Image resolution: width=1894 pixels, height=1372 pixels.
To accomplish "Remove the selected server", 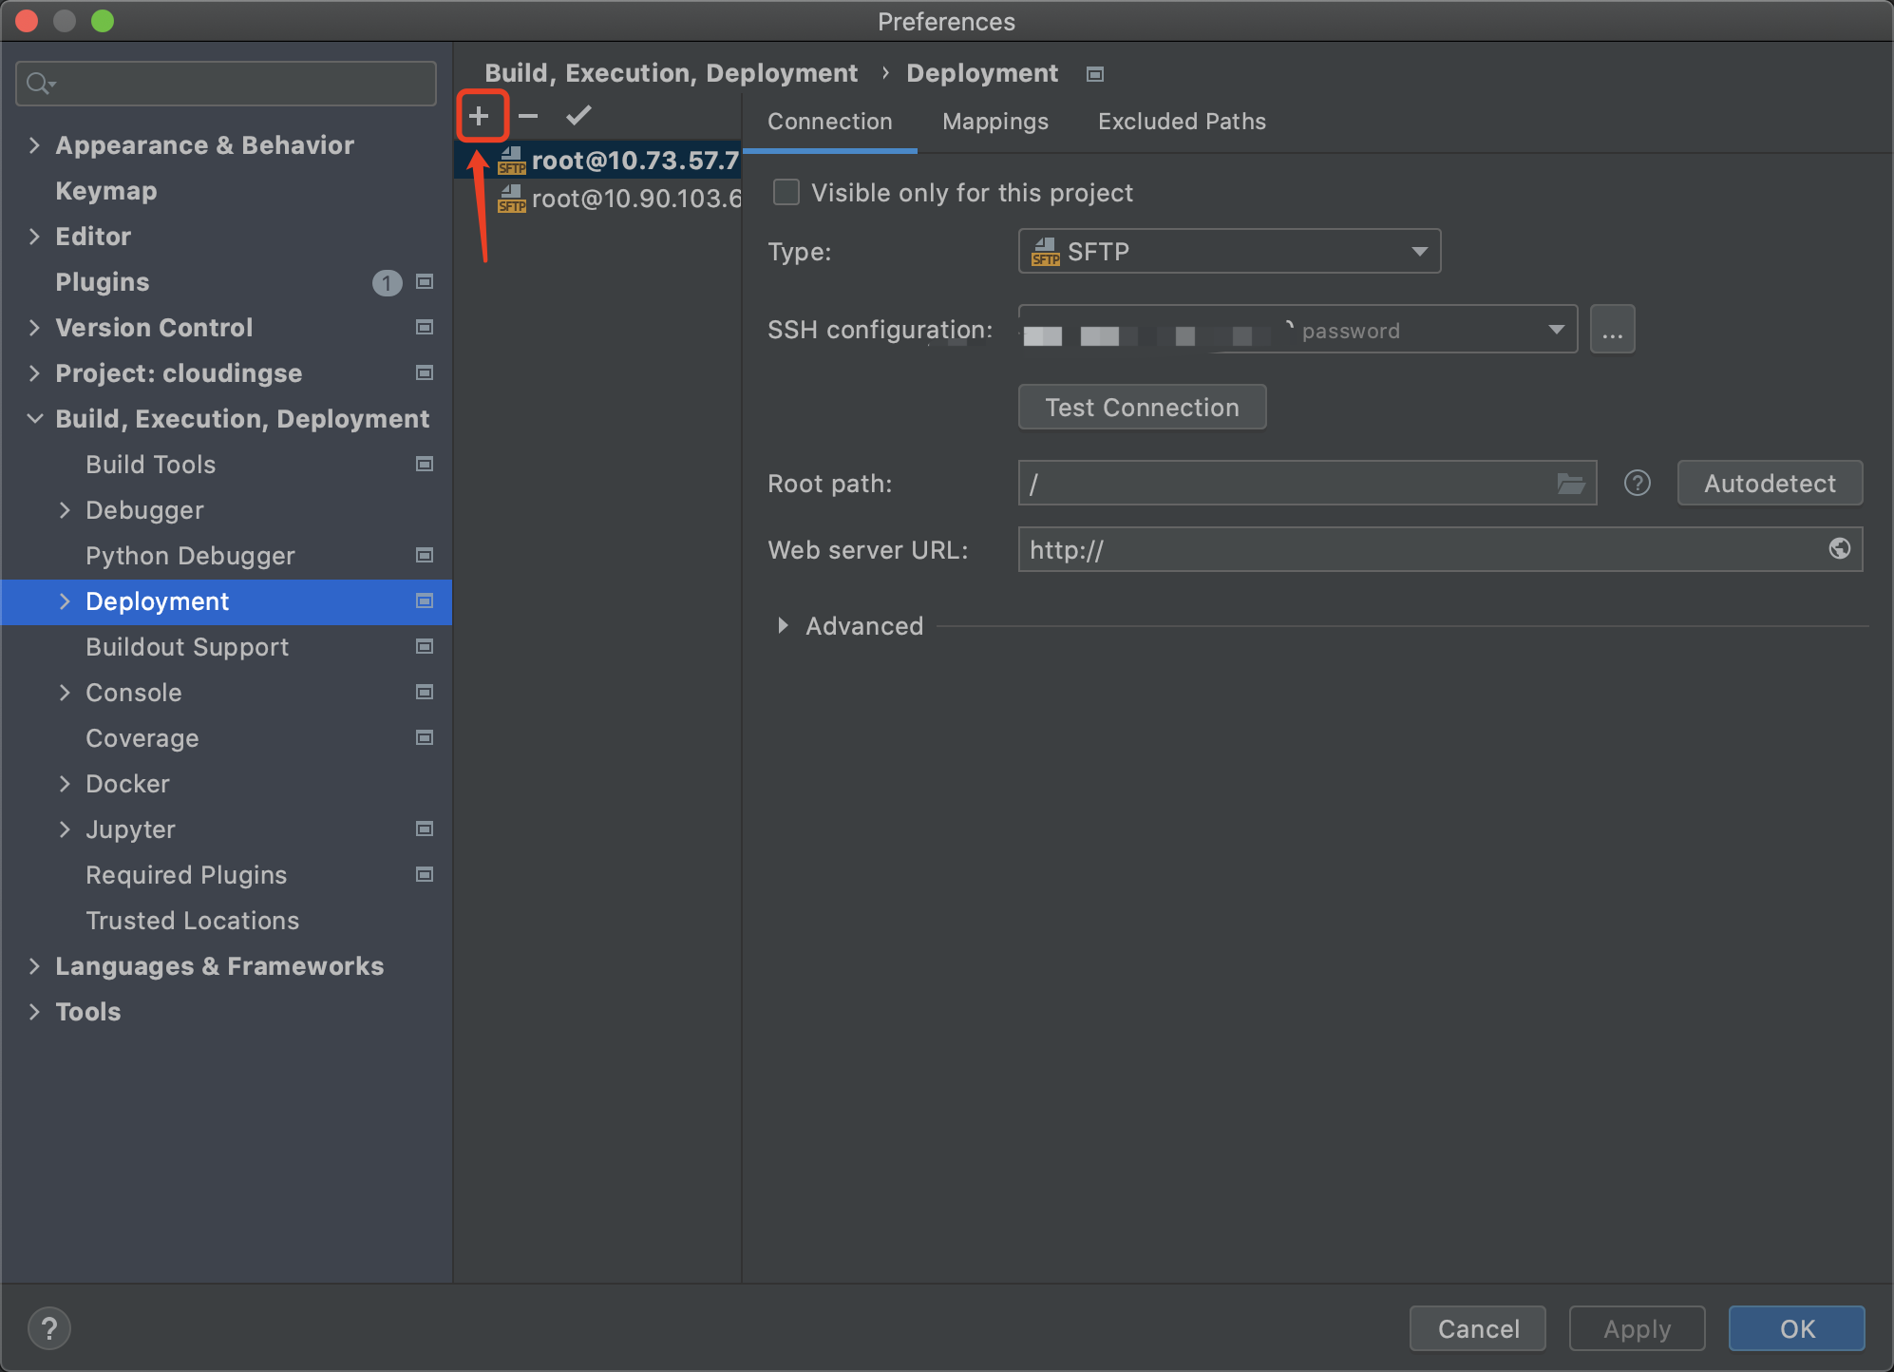I will tap(529, 115).
